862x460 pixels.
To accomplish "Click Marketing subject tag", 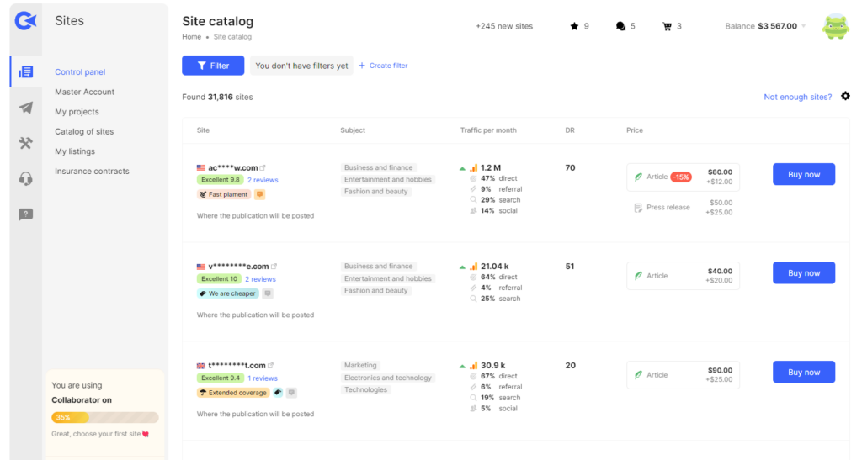I will 360,365.
